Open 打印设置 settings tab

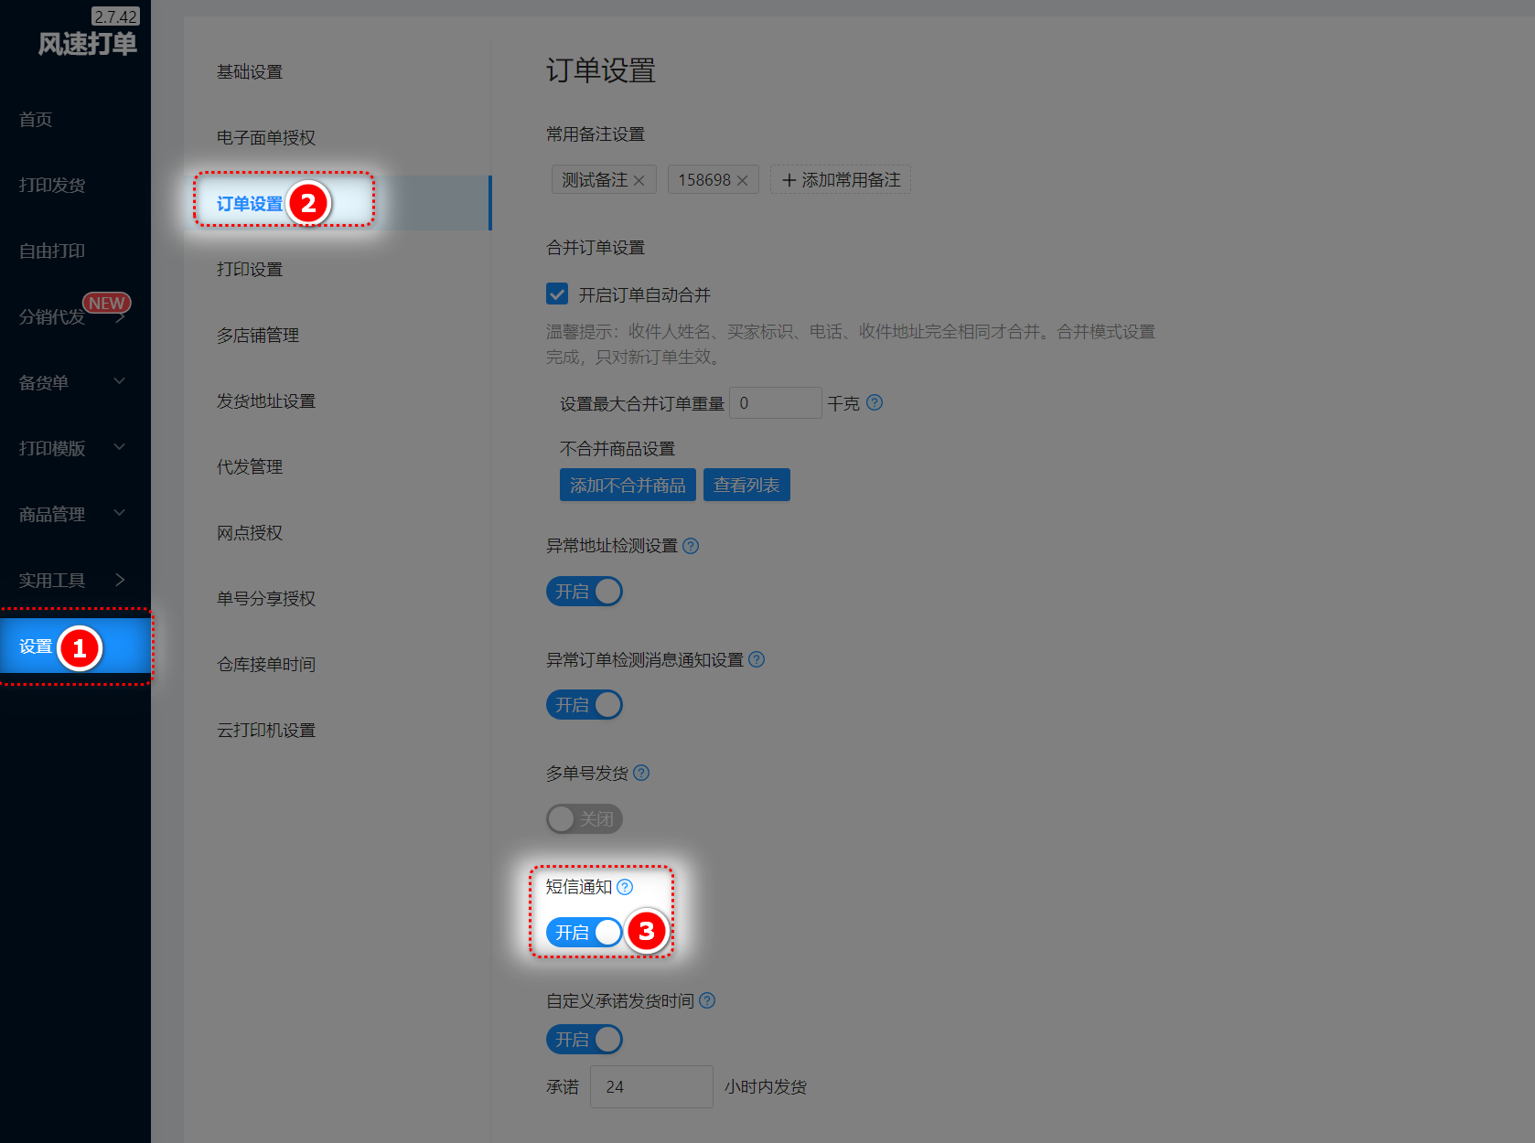[x=250, y=270]
